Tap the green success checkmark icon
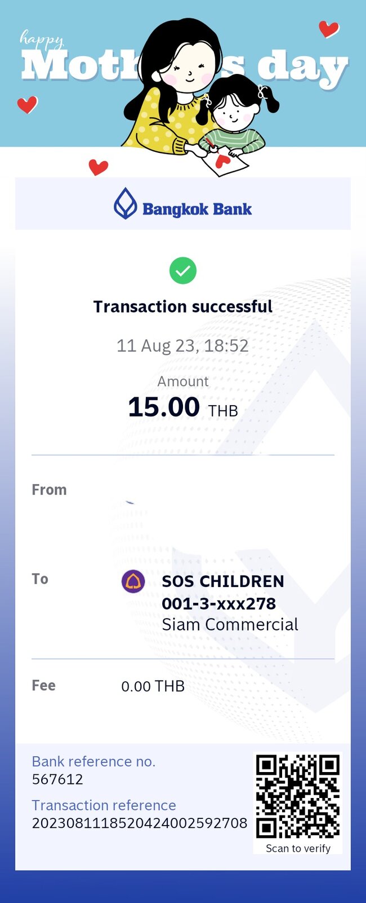The width and height of the screenshot is (366, 903). coord(183,270)
